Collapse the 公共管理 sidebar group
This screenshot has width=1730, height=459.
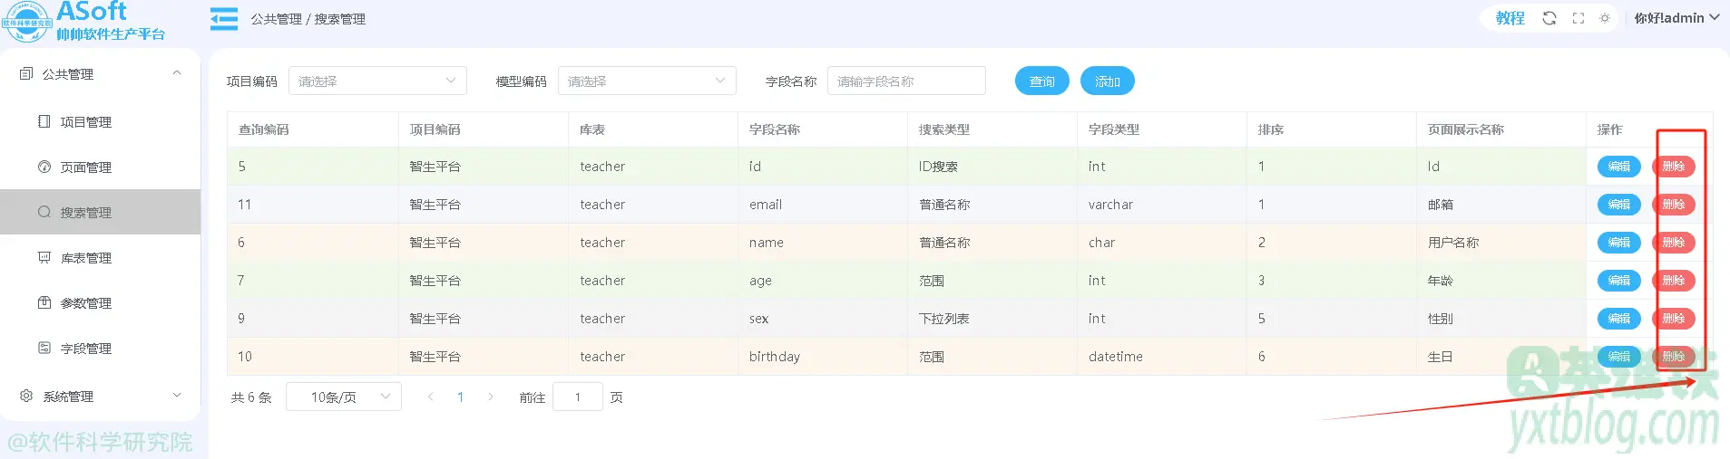tap(100, 74)
